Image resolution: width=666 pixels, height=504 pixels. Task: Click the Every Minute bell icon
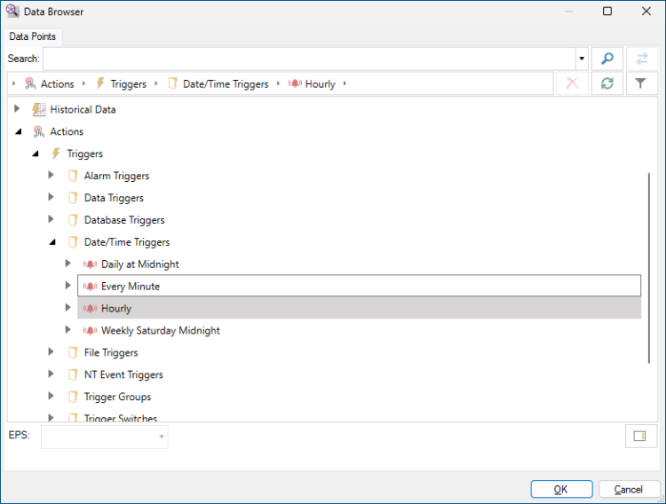coord(90,287)
